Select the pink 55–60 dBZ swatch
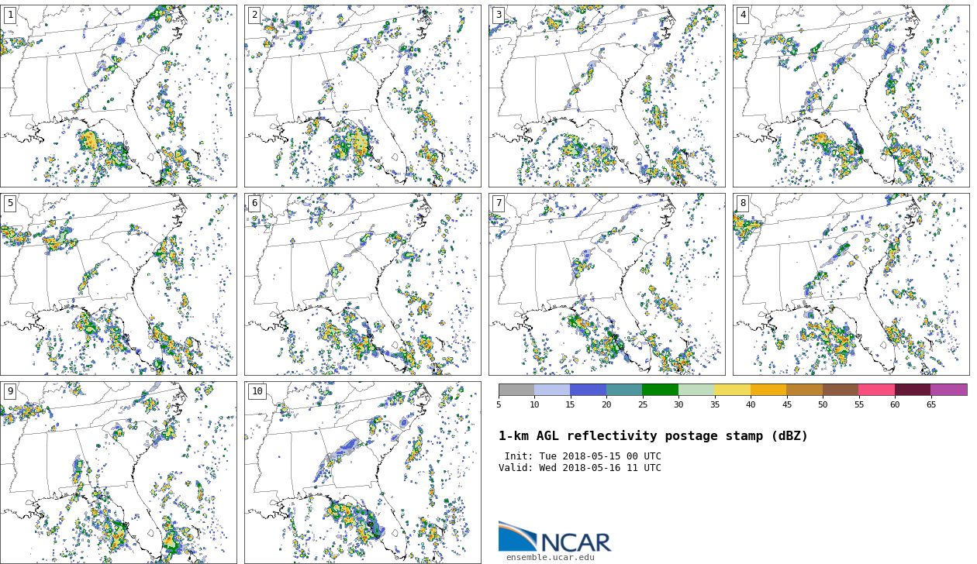 (876, 390)
